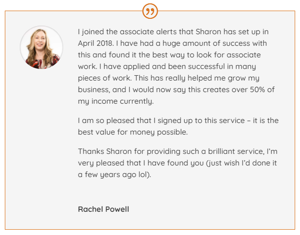Click the phrase "look for associate"

[x=229, y=55]
